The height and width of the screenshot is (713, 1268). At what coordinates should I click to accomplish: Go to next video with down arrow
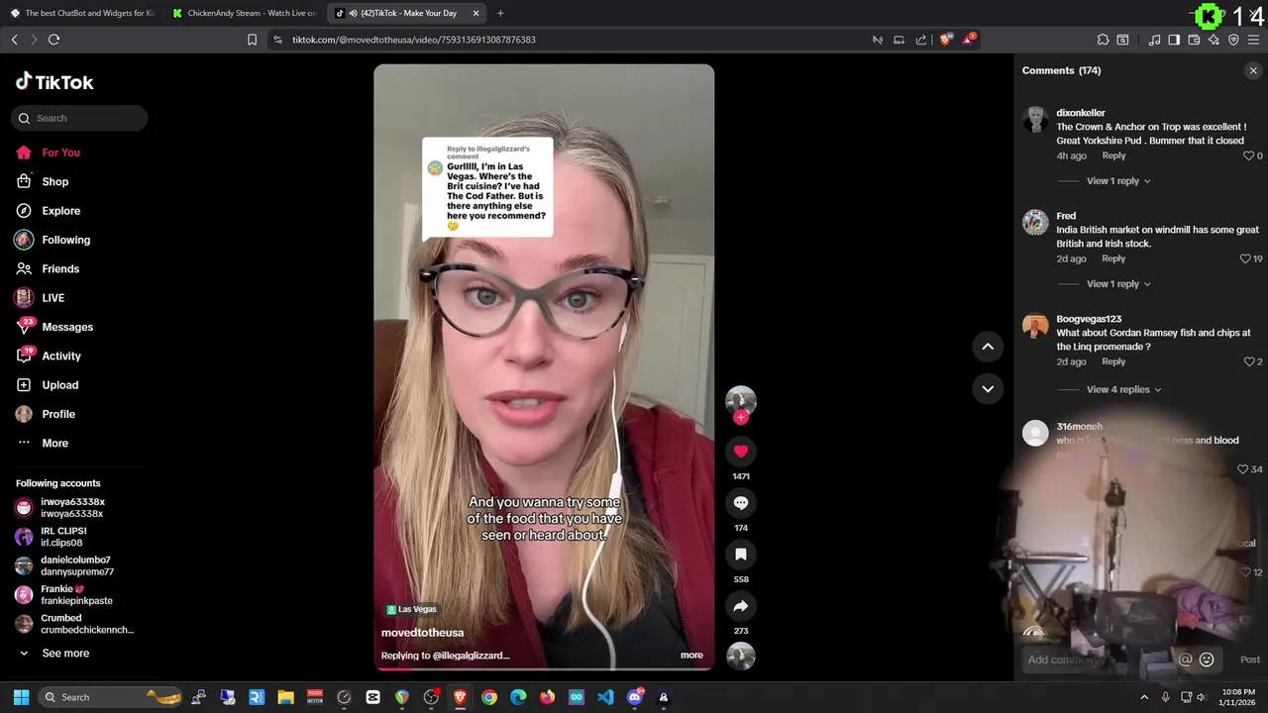[988, 389]
